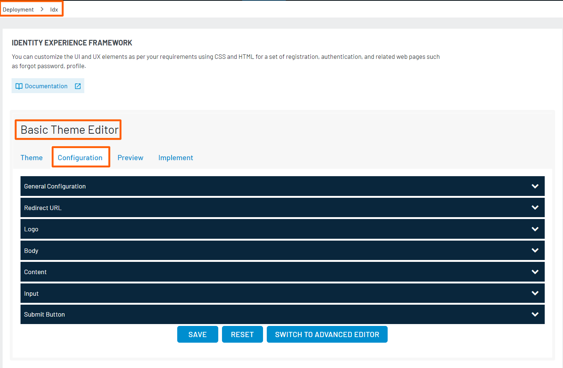Open the Logo accordion panel by its title
The image size is (563, 368).
click(x=31, y=229)
